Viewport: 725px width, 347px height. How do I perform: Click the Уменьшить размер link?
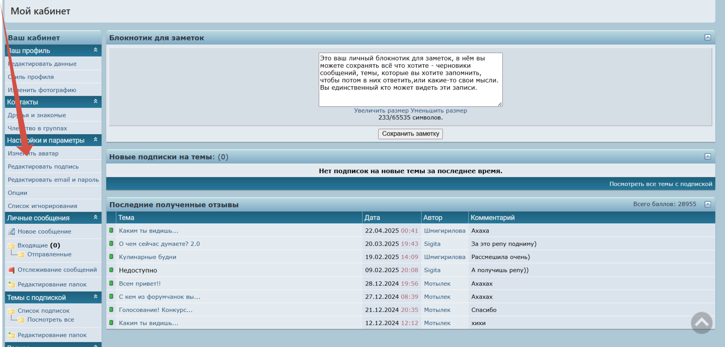click(439, 111)
